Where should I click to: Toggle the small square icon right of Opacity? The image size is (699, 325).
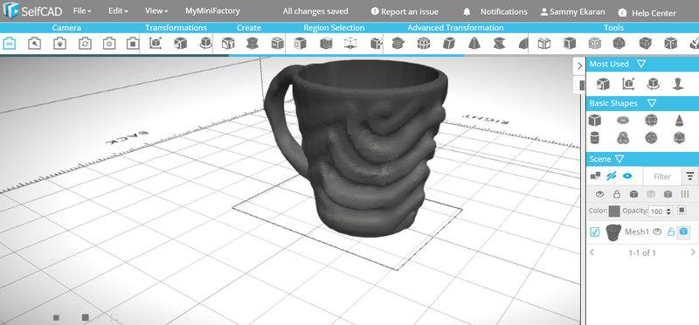(682, 210)
